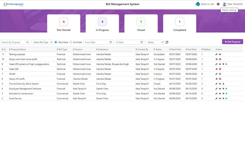View the Test44 proposal with eye icon
245x158 pixels.
[x=220, y=74]
